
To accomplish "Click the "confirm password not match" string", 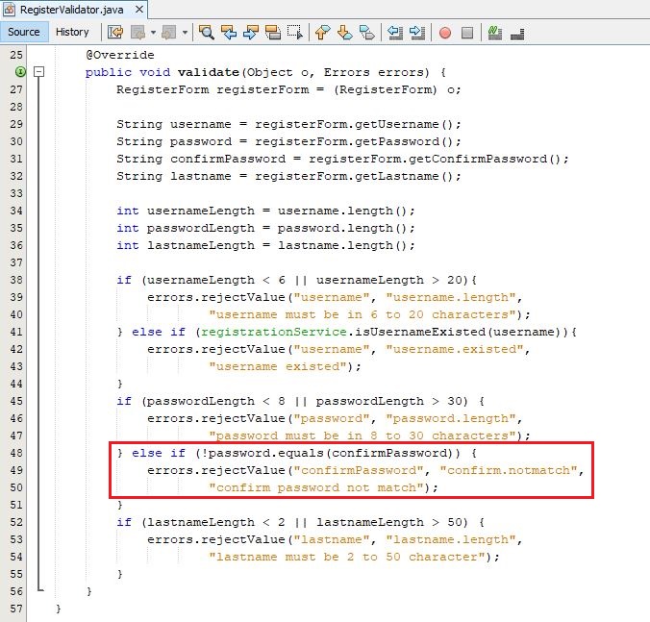I will (x=316, y=487).
